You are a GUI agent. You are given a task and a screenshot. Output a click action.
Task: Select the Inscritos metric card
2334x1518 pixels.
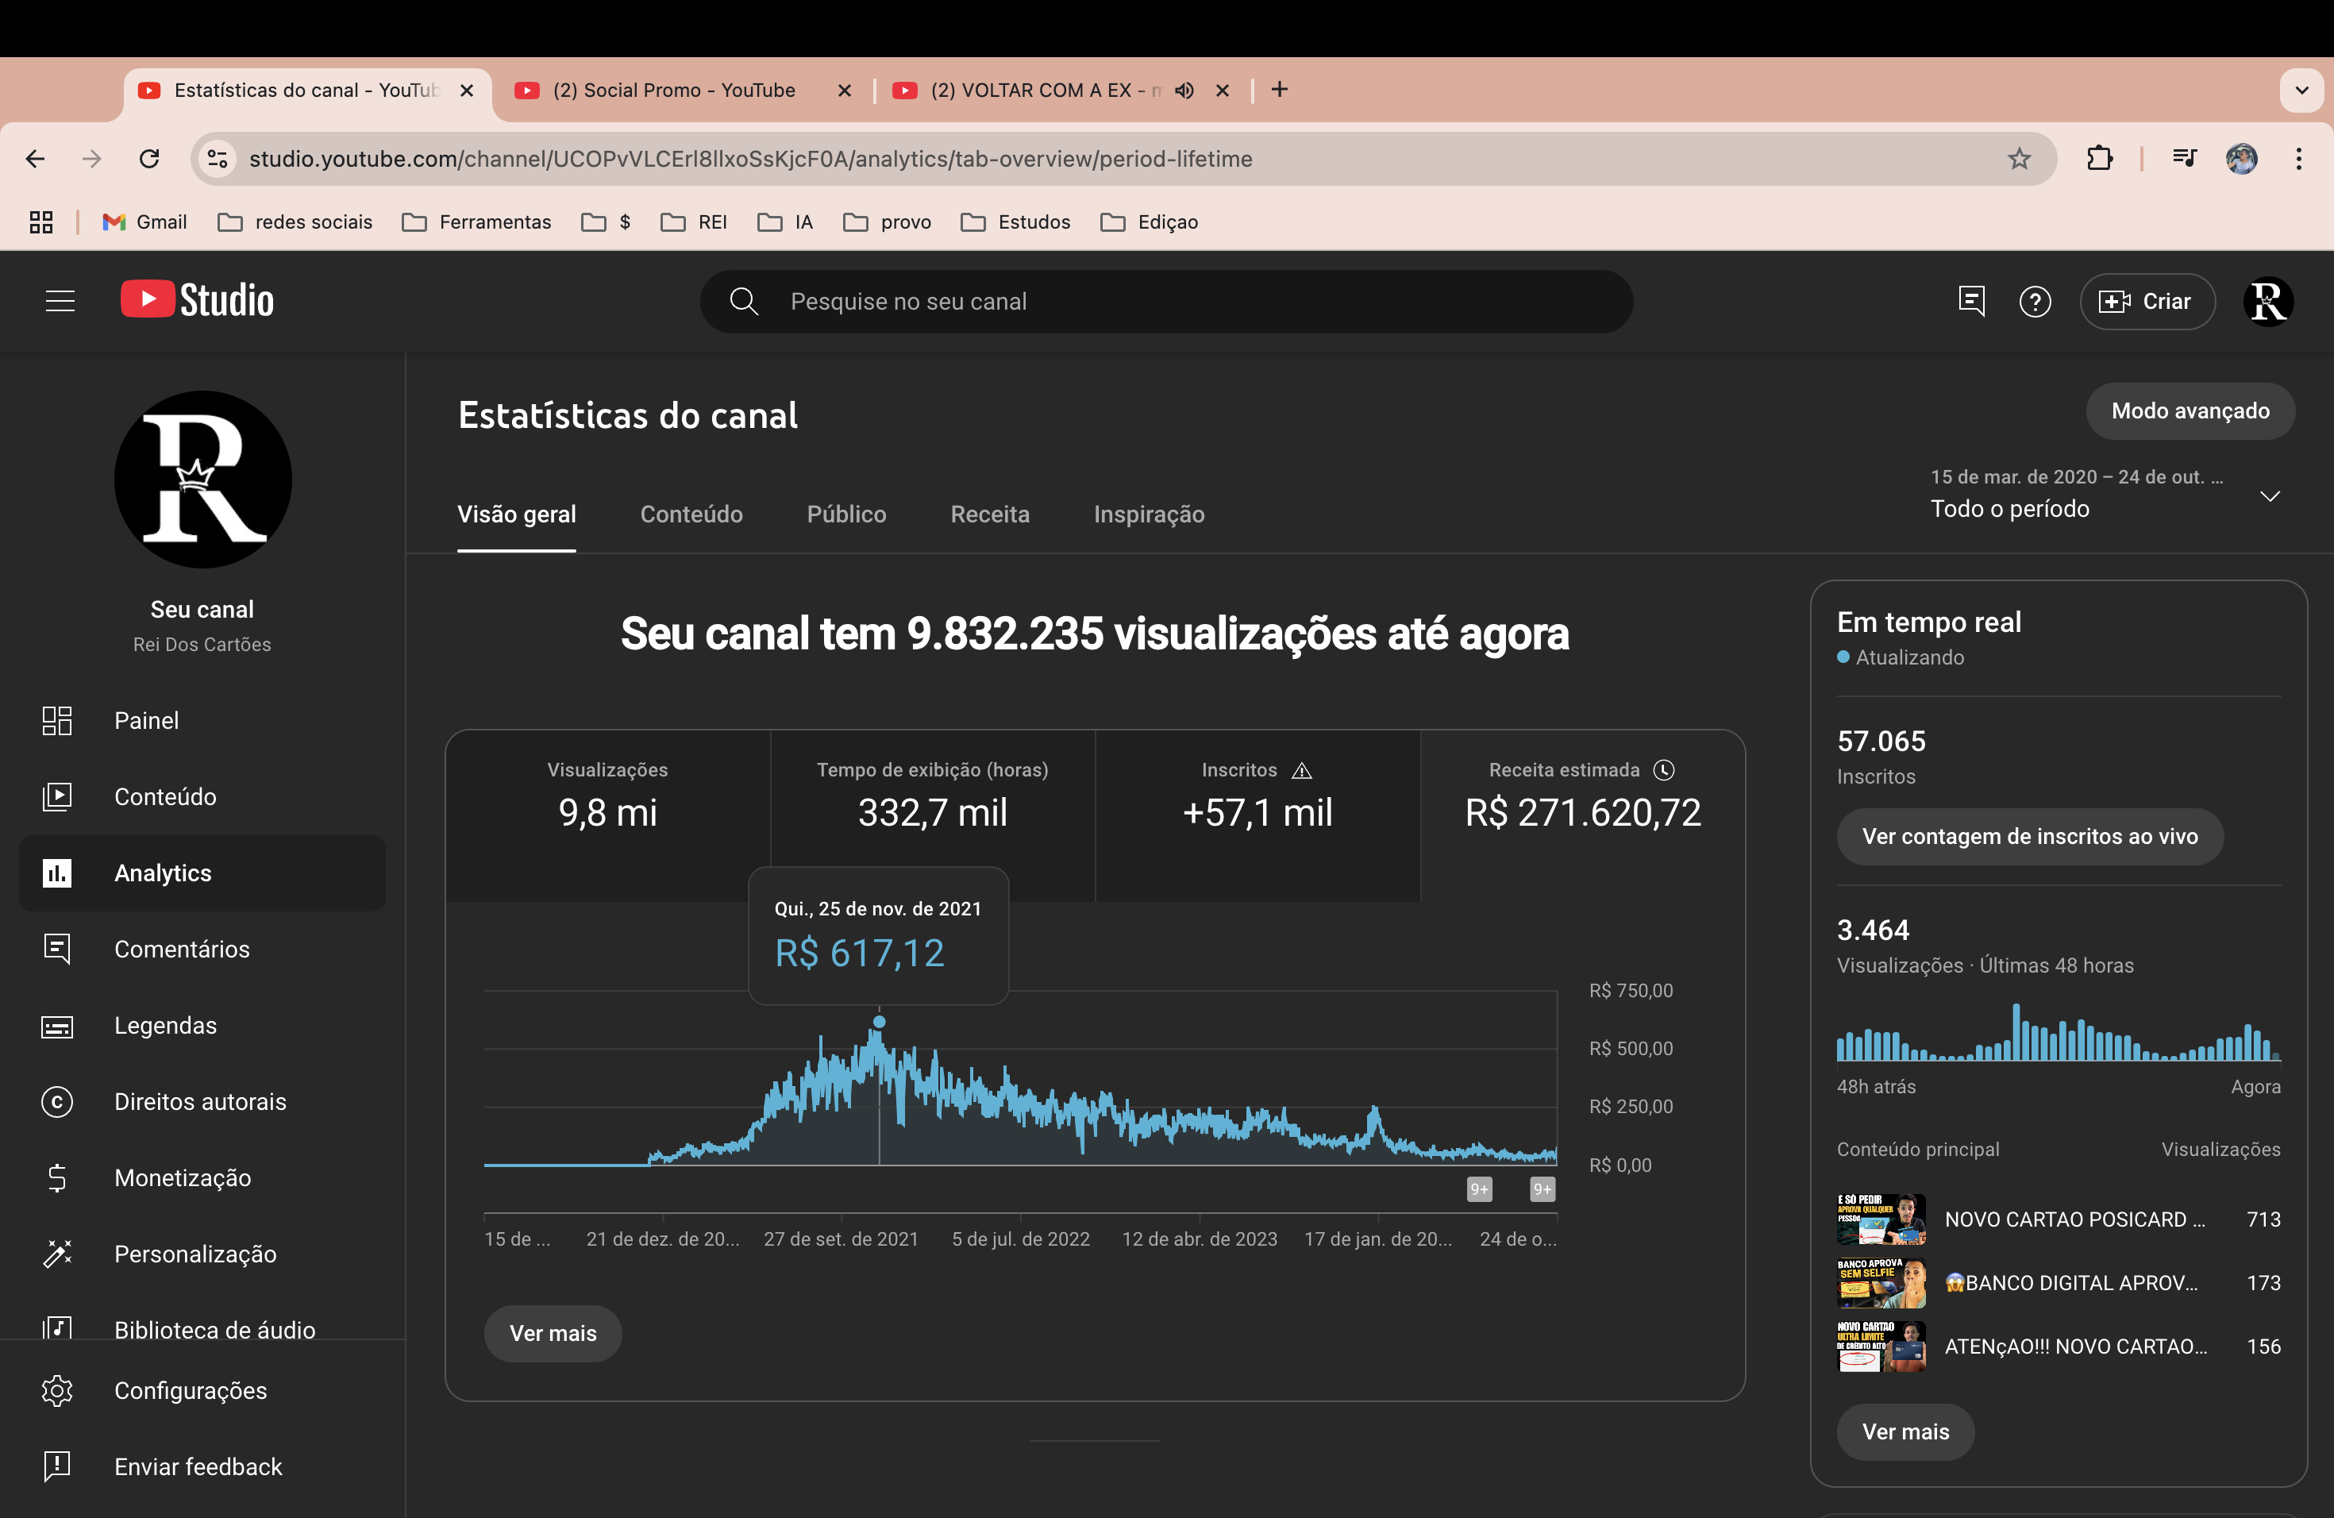pos(1258,816)
